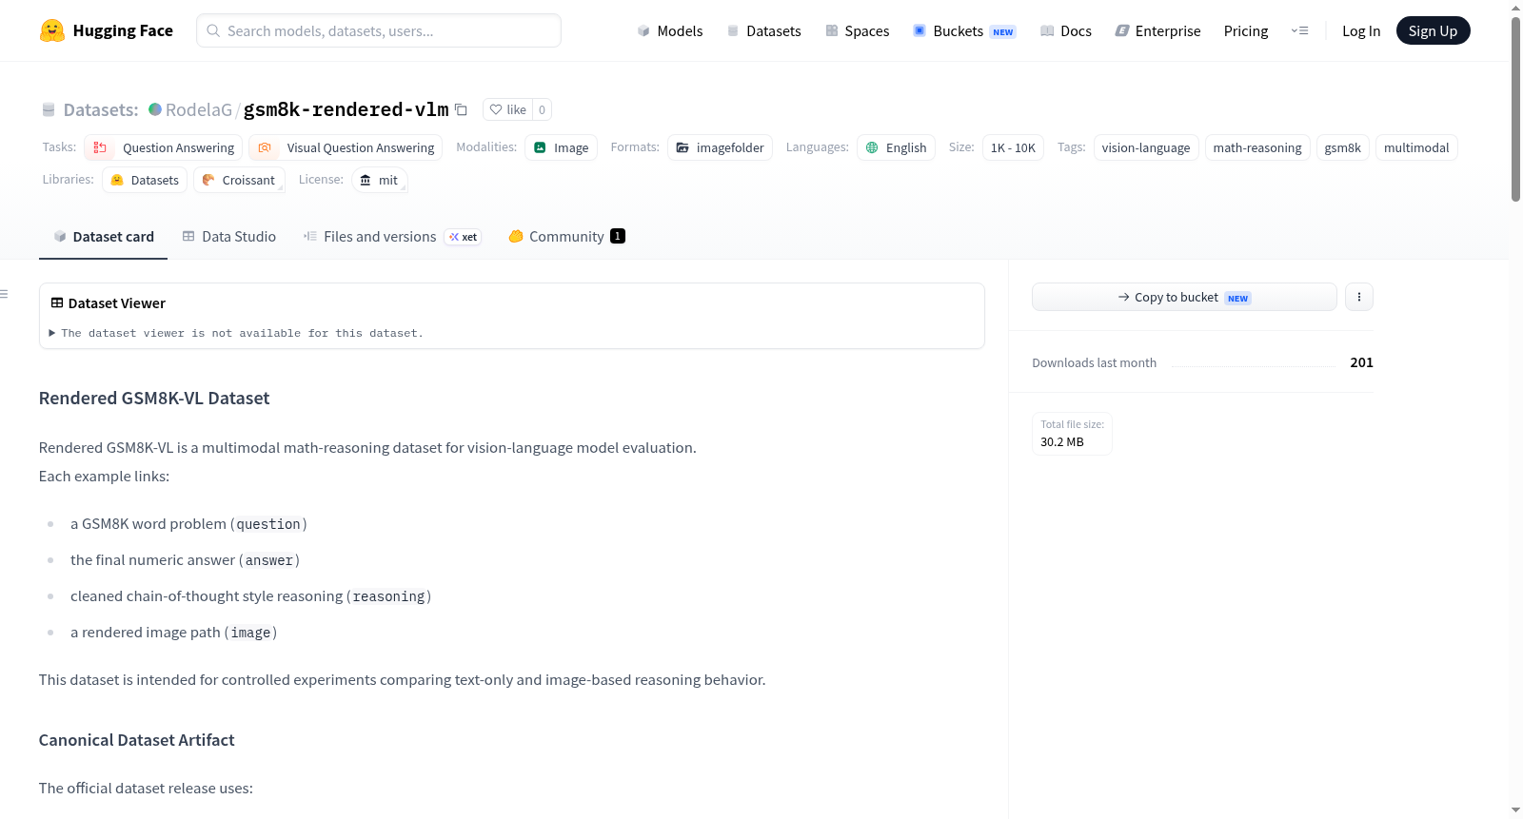The image size is (1523, 819).
Task: Open Enterprise in the top navigation
Action: pyautogui.click(x=1157, y=30)
